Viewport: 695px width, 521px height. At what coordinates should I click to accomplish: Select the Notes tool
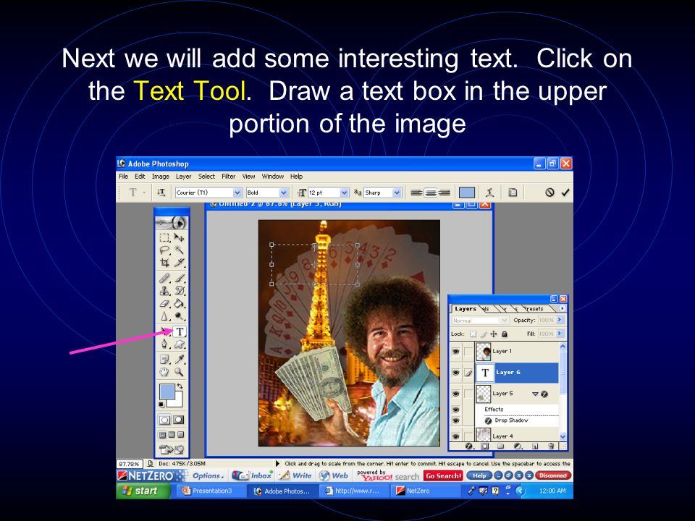point(165,359)
